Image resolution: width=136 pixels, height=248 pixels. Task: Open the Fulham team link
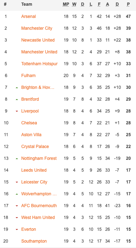coord(28,76)
